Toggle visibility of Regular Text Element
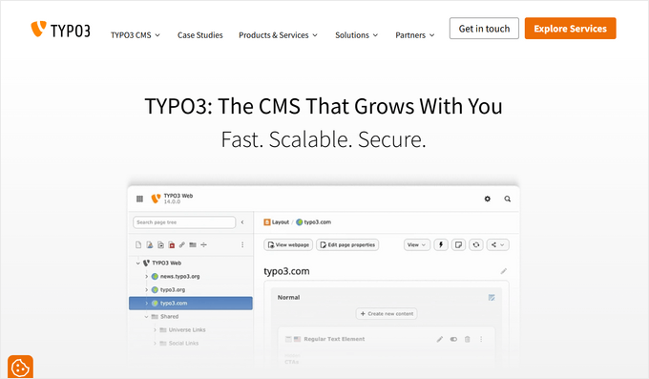 click(453, 339)
